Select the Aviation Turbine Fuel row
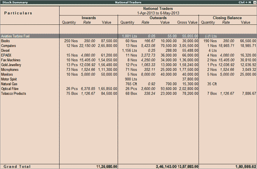257x169 pixels. (x=128, y=36)
